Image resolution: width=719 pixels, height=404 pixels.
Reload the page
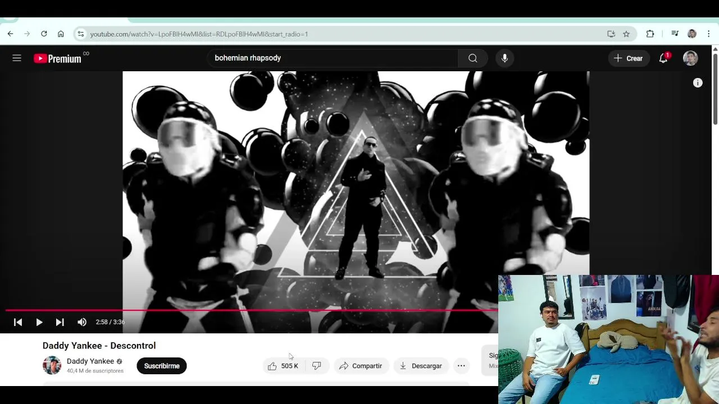click(x=44, y=34)
